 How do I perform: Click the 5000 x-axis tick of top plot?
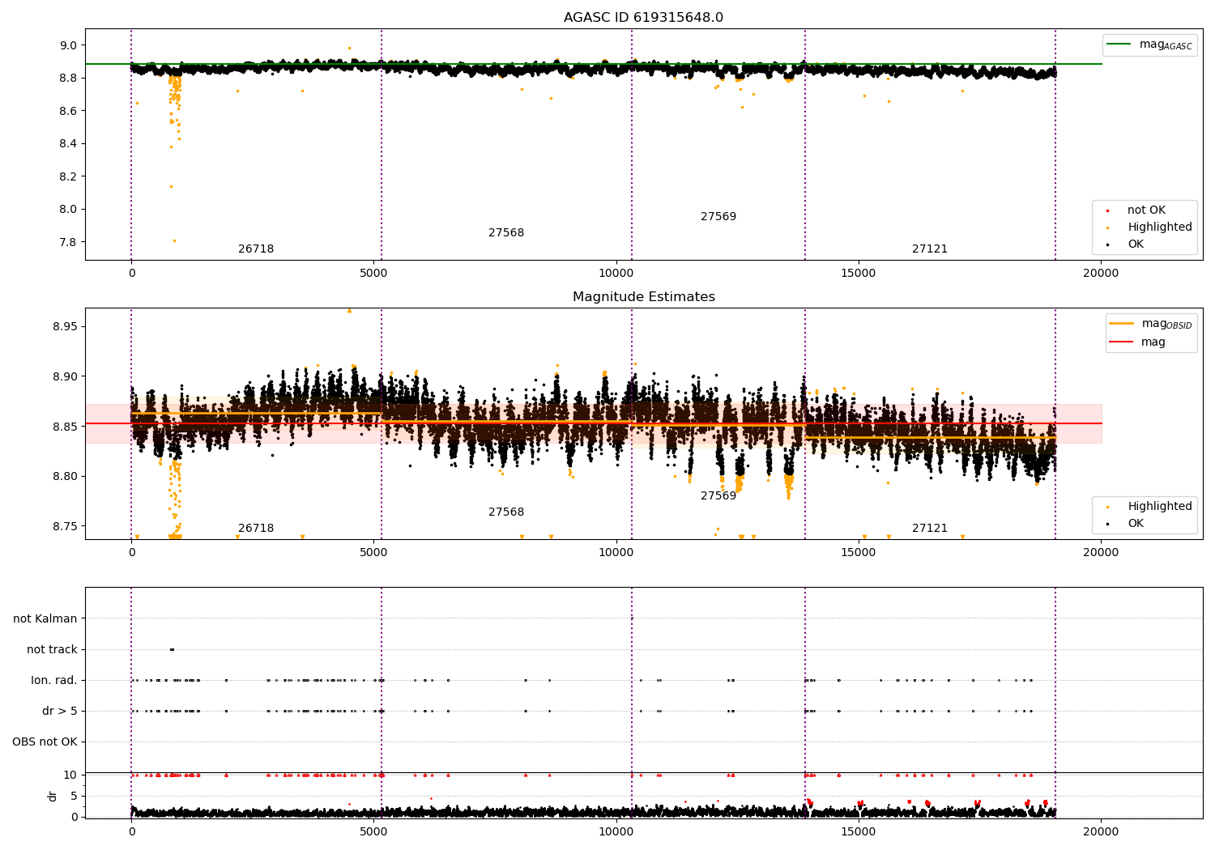(373, 273)
